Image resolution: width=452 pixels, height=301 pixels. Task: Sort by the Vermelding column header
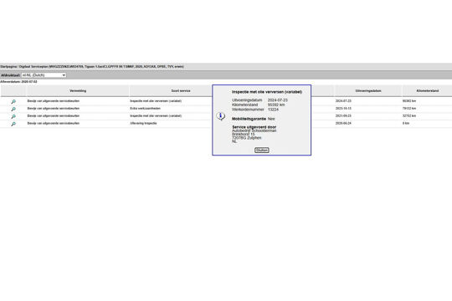coord(78,91)
